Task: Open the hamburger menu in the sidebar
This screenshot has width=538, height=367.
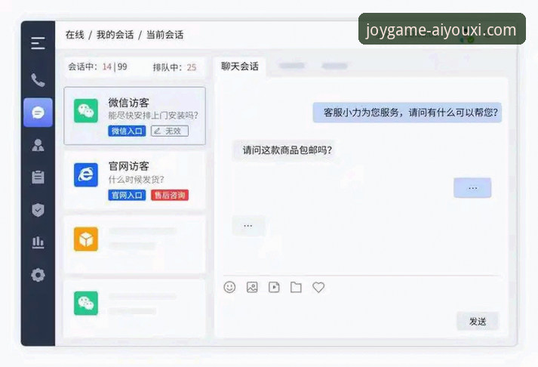Action: click(38, 44)
